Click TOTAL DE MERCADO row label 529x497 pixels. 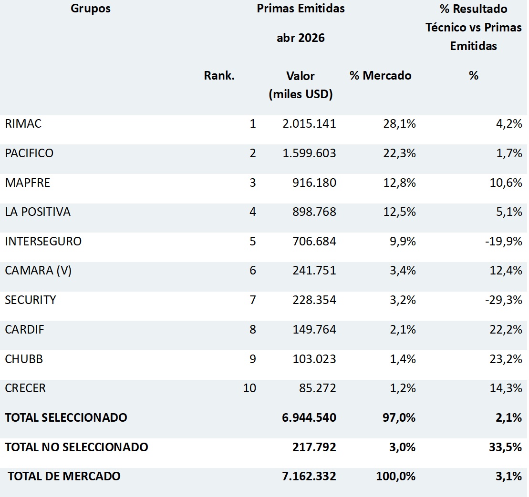[x=64, y=476]
